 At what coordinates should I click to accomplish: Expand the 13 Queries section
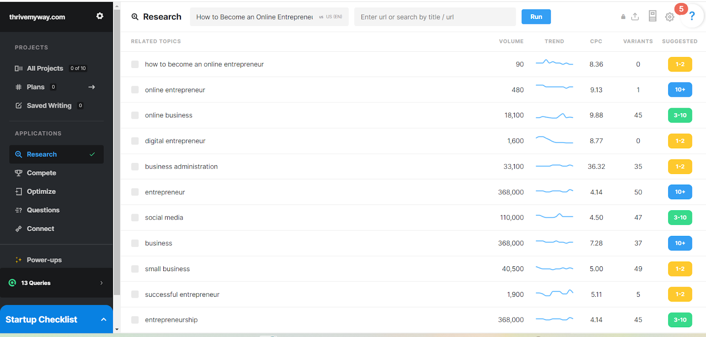[x=101, y=283]
